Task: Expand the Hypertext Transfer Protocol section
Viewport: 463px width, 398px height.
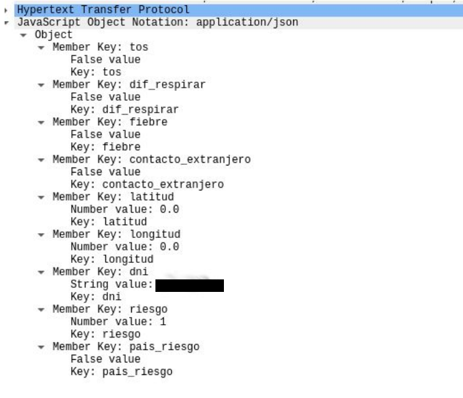Action: [x=6, y=11]
